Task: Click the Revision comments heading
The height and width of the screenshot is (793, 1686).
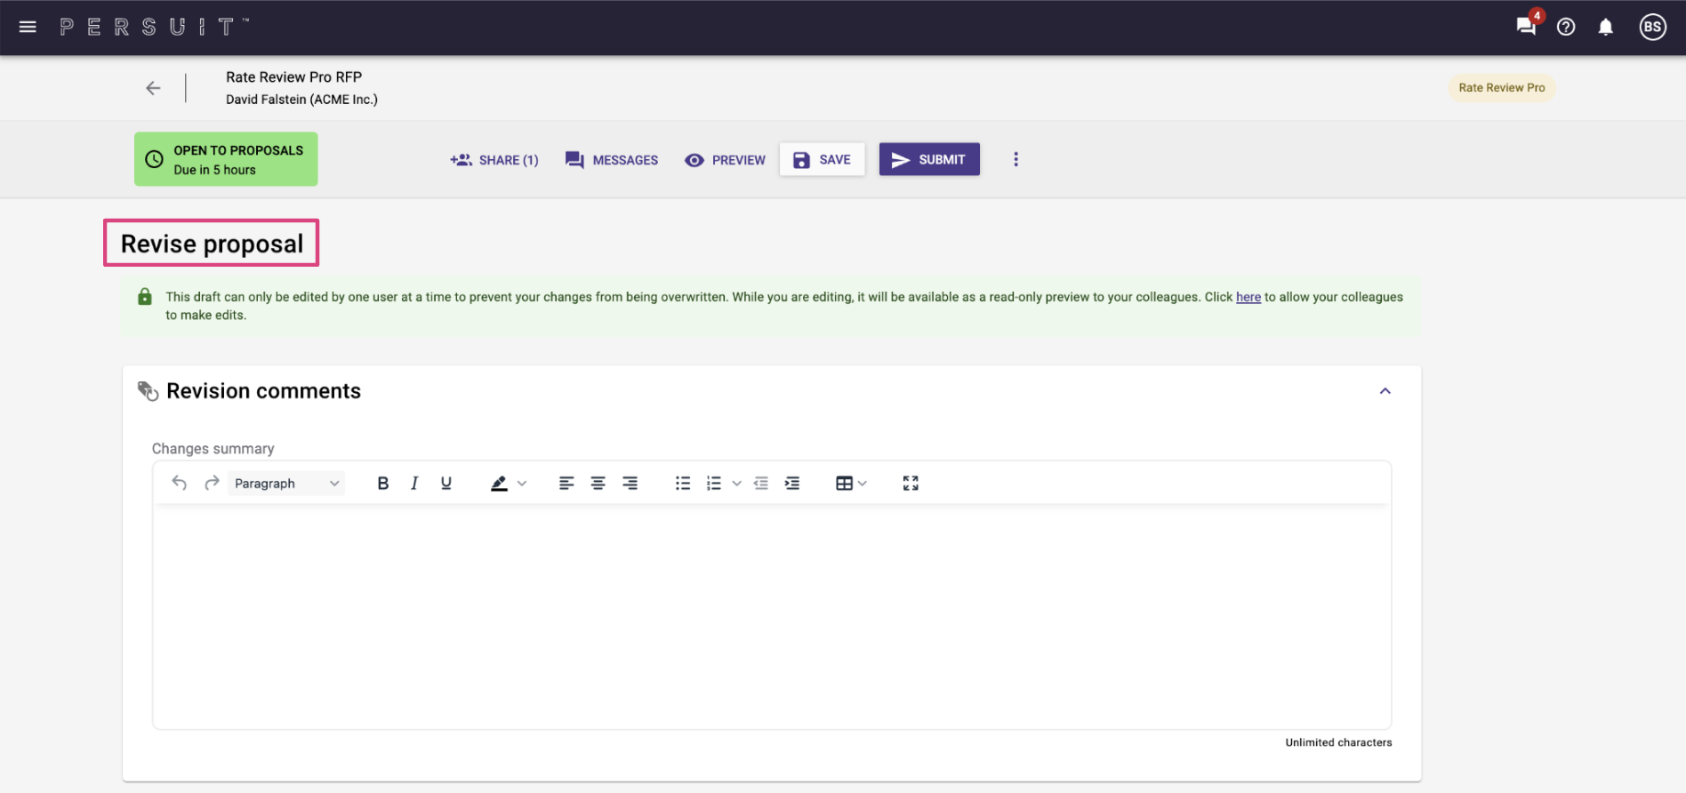Action: [264, 391]
